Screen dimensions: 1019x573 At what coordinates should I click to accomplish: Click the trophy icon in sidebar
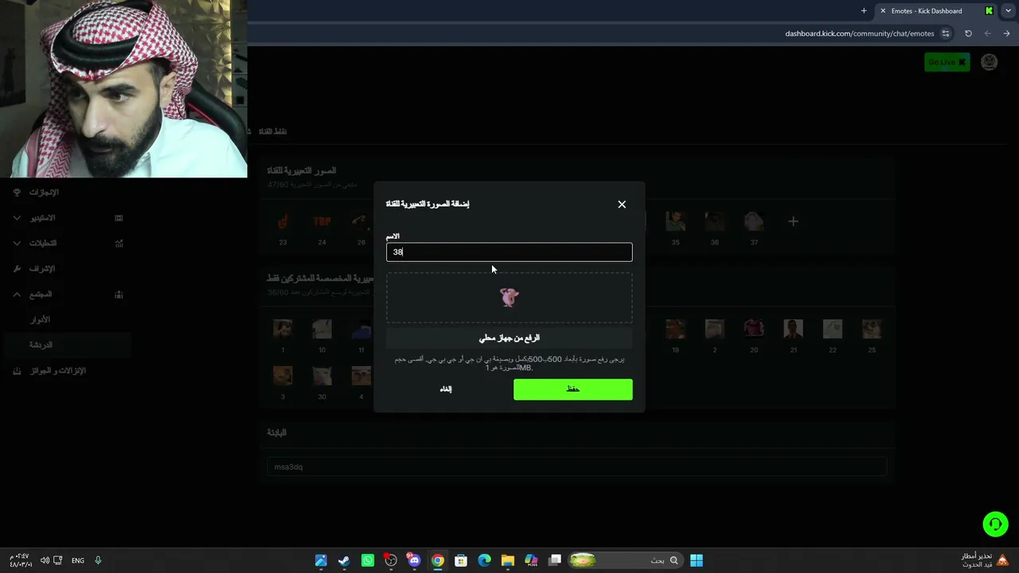coord(17,193)
